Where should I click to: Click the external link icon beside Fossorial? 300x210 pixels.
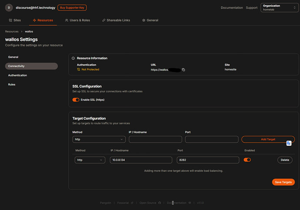pos(132,203)
